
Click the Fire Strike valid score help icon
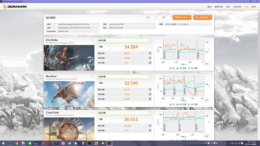149,40
